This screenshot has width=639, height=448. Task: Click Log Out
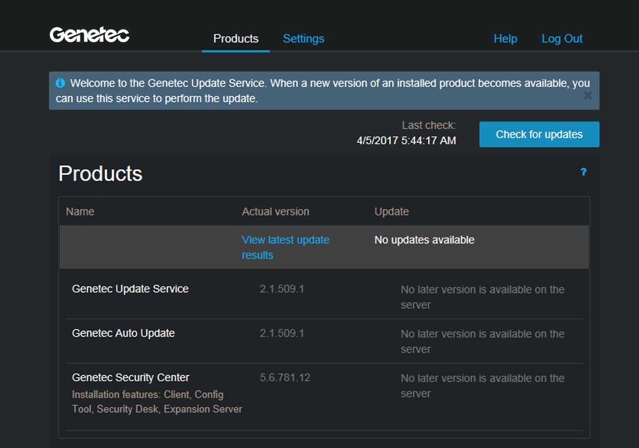(x=562, y=39)
